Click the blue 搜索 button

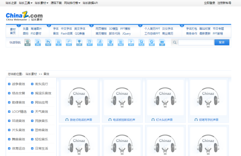[222, 43]
